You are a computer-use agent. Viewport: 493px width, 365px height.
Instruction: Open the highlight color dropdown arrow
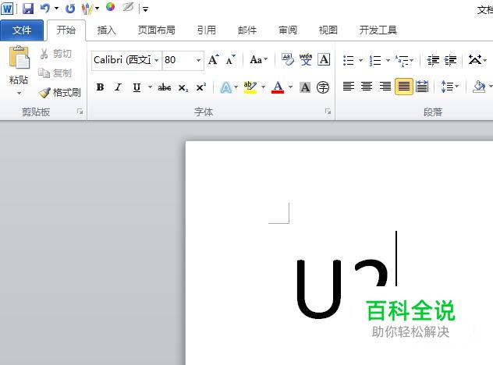tap(263, 87)
